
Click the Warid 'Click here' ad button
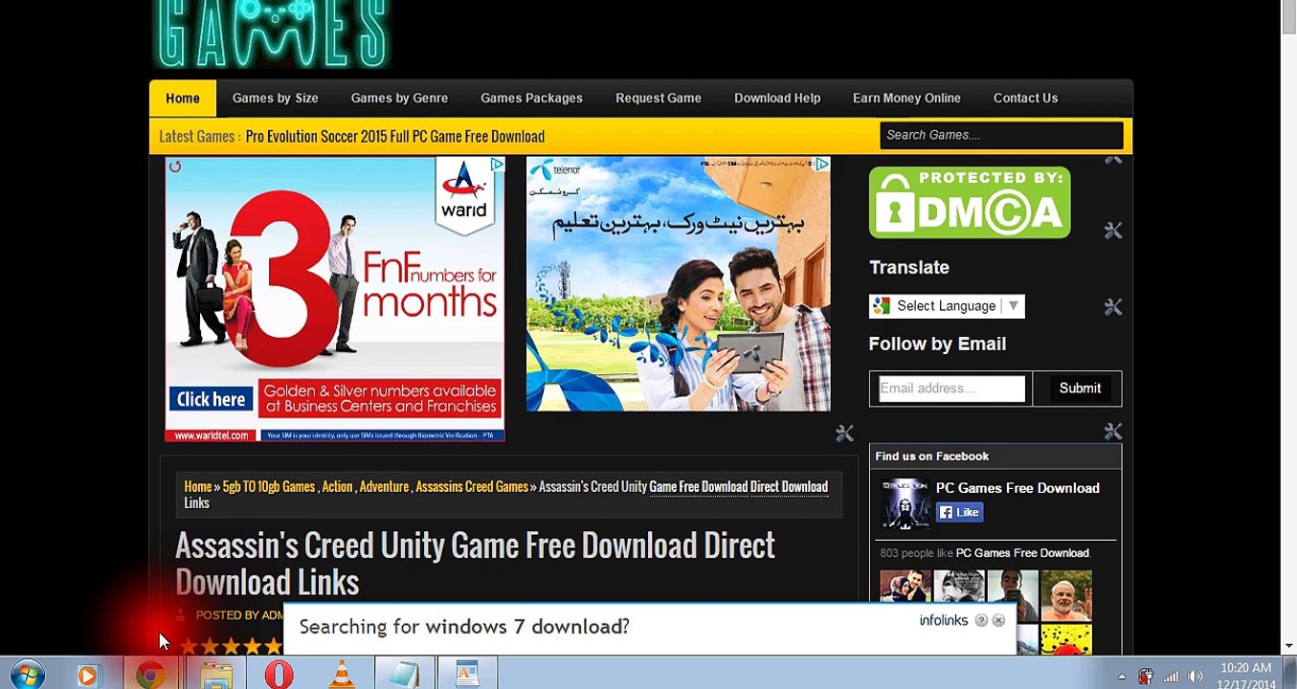click(211, 399)
